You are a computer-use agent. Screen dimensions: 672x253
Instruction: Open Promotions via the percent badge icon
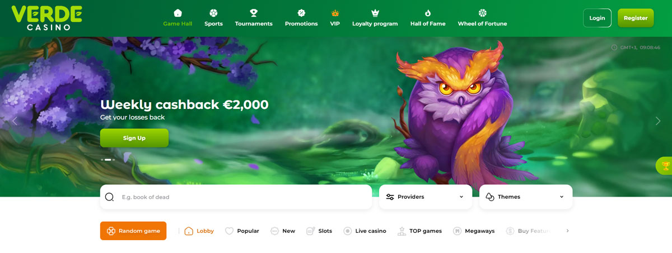point(301,13)
